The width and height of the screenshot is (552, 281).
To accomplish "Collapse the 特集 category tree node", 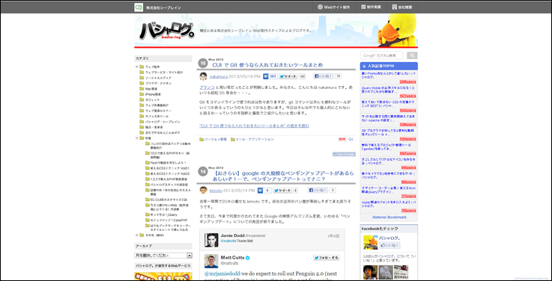I will (136, 138).
